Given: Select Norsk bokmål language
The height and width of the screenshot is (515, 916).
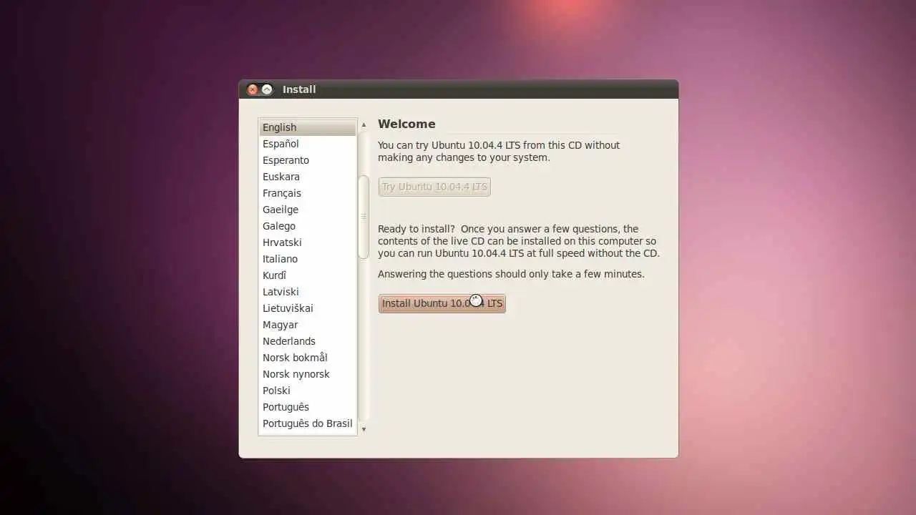Looking at the screenshot, I should pos(308,358).
